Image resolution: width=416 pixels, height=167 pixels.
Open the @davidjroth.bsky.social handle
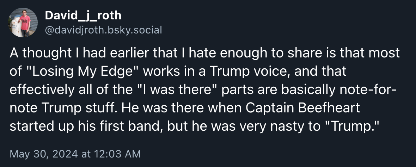[104, 30]
